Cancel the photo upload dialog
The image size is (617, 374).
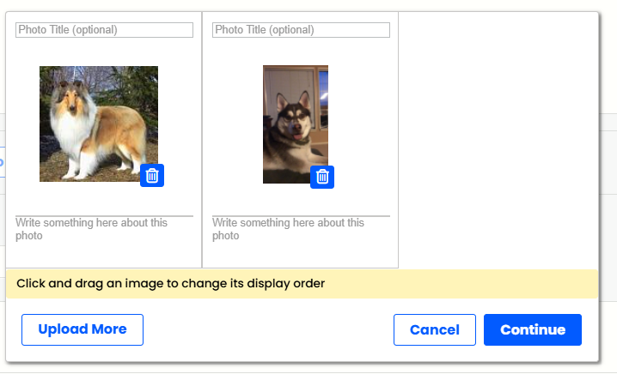tap(435, 329)
